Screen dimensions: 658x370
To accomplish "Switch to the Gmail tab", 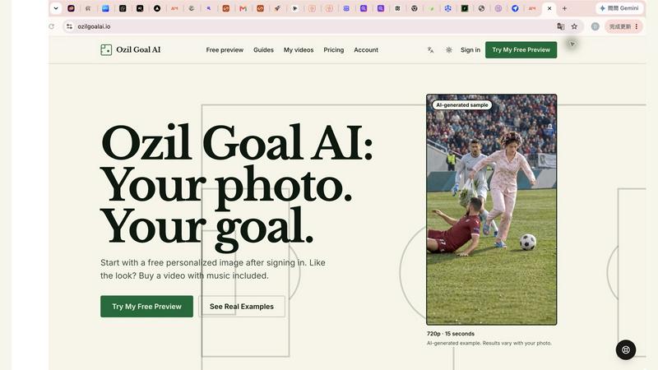I will (243, 8).
